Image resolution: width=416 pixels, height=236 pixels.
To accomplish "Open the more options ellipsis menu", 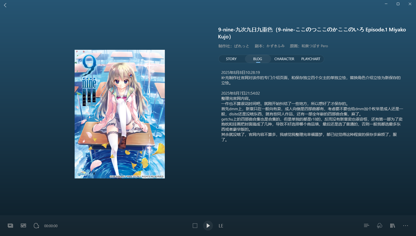I will [406, 226].
